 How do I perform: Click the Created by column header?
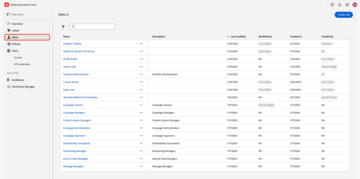click(x=327, y=36)
